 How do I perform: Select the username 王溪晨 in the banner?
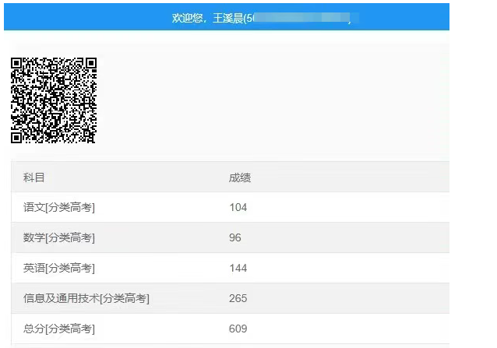pyautogui.click(x=227, y=18)
